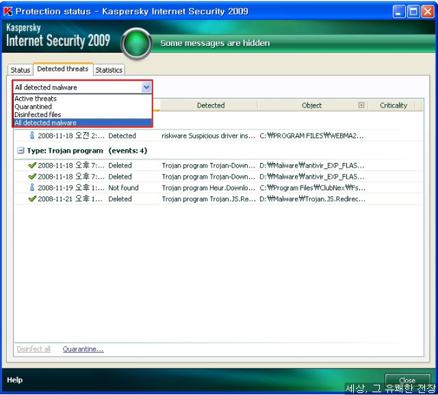Minimize the Kaspersky window
The width and height of the screenshot is (438, 395).
coord(398,12)
